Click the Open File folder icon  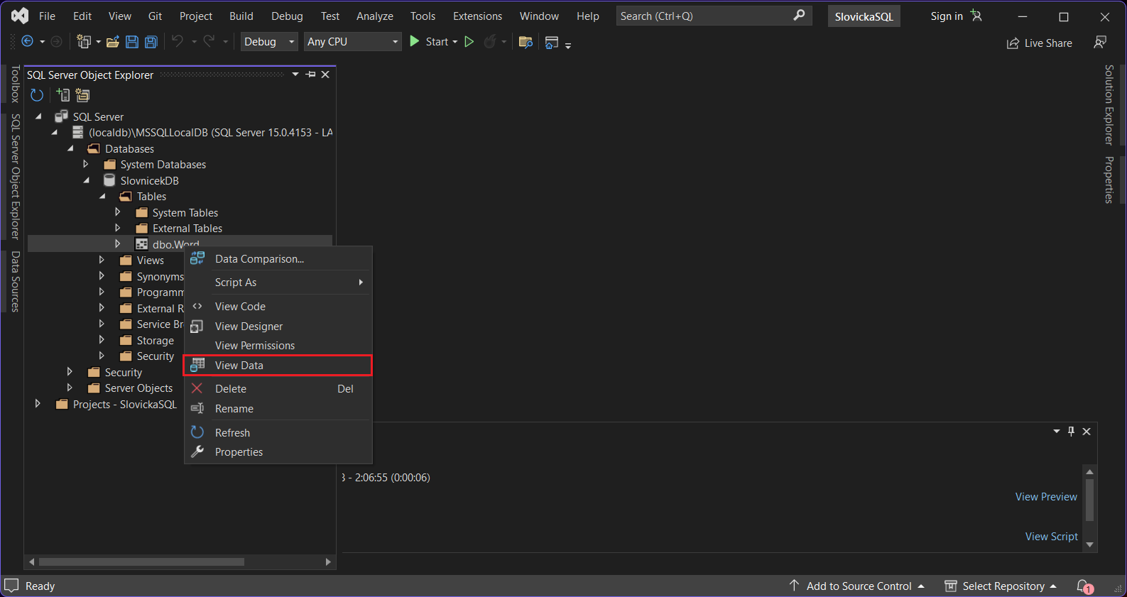[112, 42]
